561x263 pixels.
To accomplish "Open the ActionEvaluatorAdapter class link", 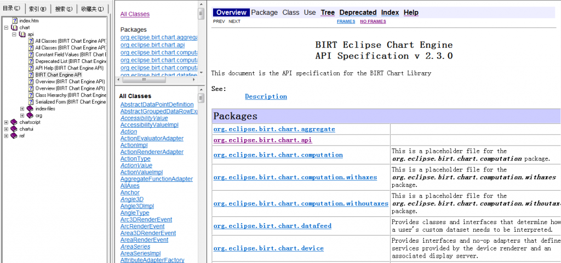I will tap(152, 139).
